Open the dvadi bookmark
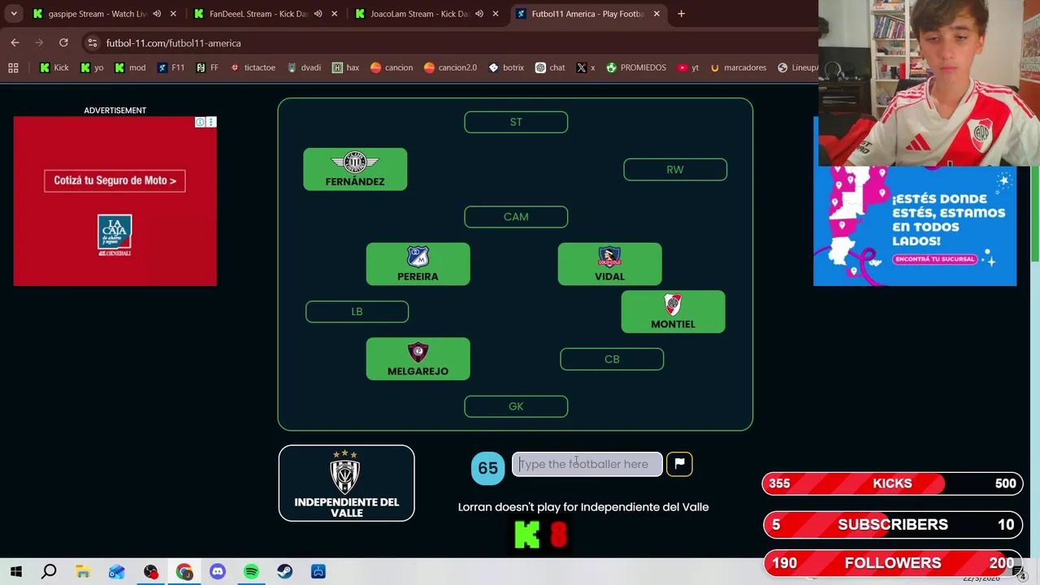This screenshot has height=585, width=1040. pyautogui.click(x=304, y=67)
